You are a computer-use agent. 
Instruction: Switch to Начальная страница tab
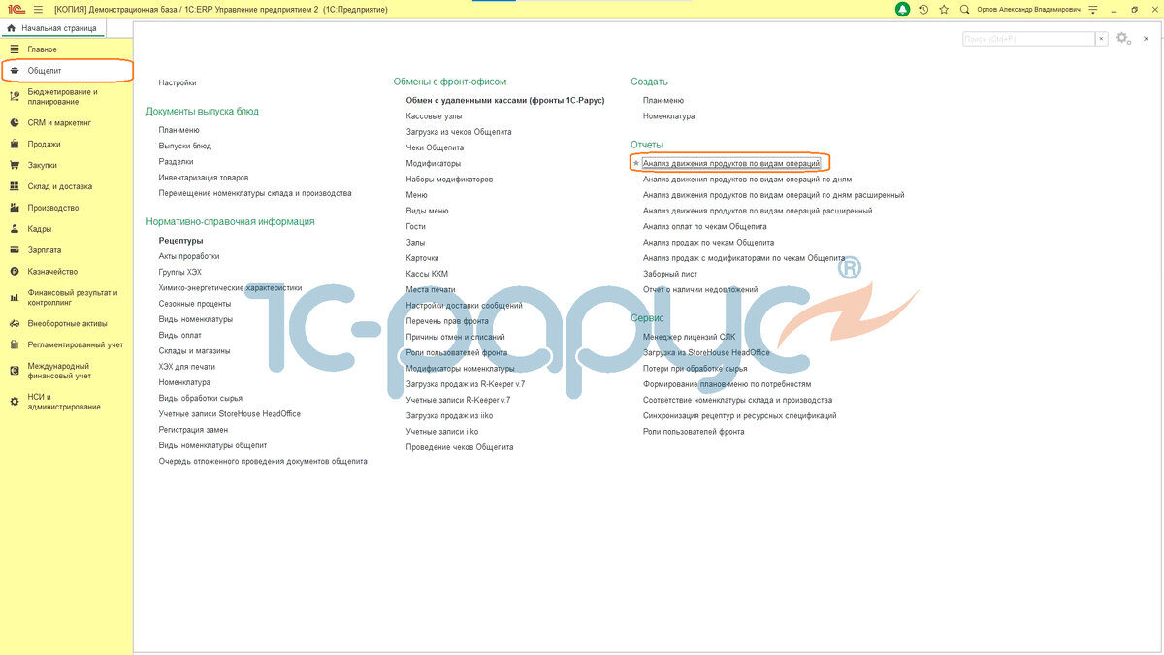[x=51, y=28]
